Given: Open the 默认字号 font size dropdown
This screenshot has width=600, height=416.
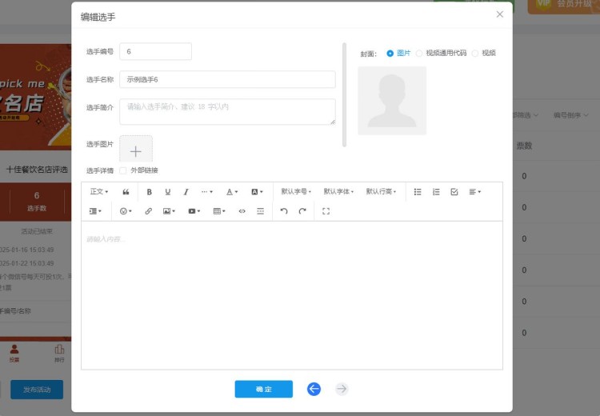Looking at the screenshot, I should coord(296,192).
